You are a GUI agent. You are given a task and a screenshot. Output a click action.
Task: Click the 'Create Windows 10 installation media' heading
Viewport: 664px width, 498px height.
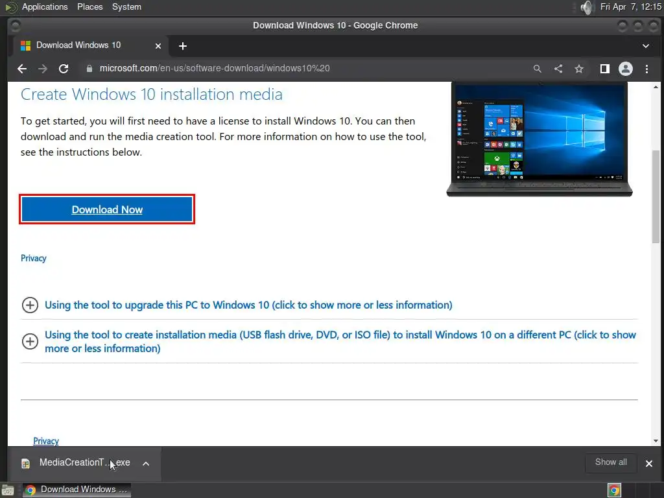tap(151, 94)
